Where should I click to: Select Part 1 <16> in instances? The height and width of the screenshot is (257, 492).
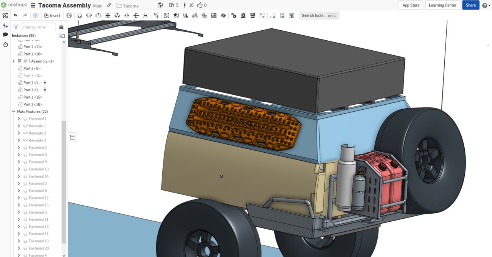[33, 54]
